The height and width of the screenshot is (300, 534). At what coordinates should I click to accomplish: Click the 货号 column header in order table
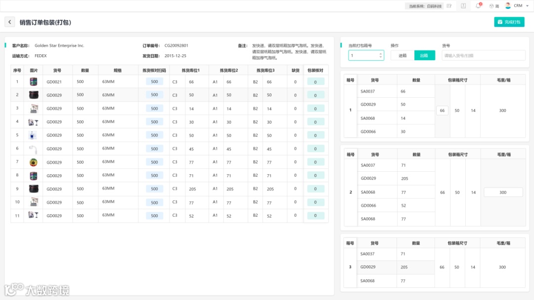(57, 71)
